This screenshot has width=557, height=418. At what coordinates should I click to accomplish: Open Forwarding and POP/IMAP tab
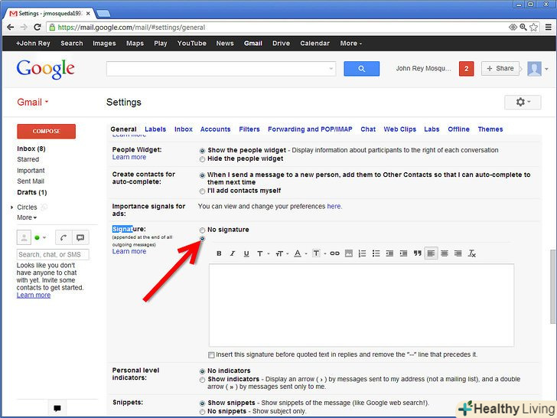pos(310,129)
